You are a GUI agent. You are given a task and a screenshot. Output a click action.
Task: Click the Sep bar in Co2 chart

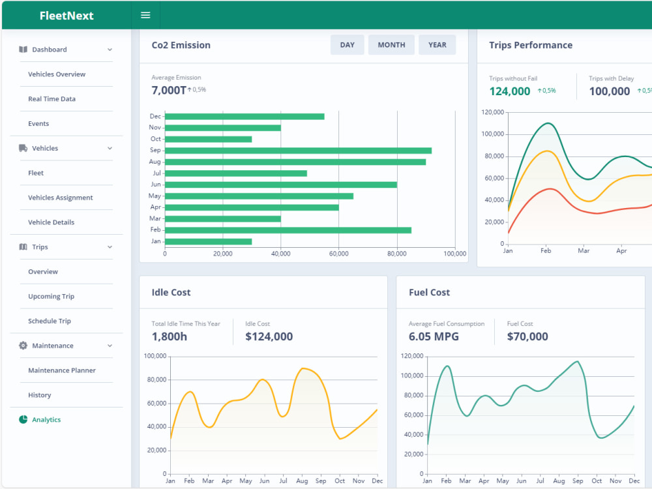(x=298, y=151)
